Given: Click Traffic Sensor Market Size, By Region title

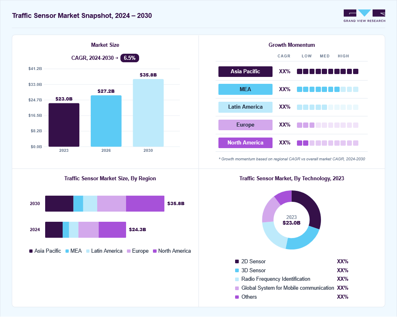Looking at the screenshot, I should pos(110,179).
